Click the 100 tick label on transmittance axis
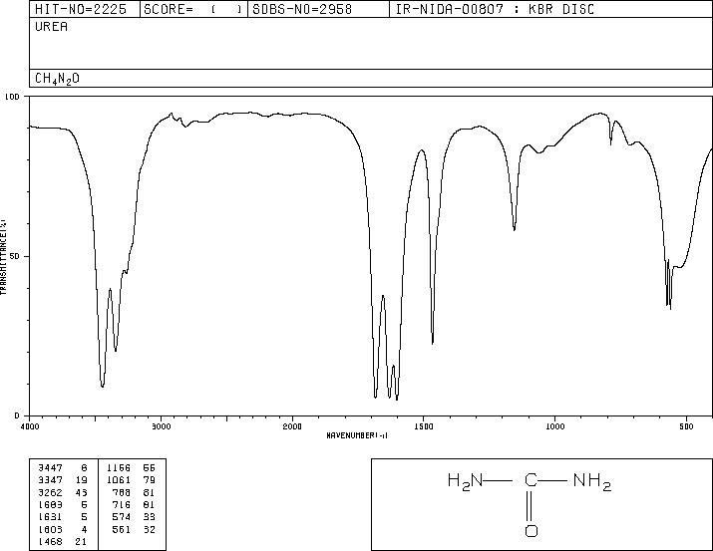 click(12, 97)
